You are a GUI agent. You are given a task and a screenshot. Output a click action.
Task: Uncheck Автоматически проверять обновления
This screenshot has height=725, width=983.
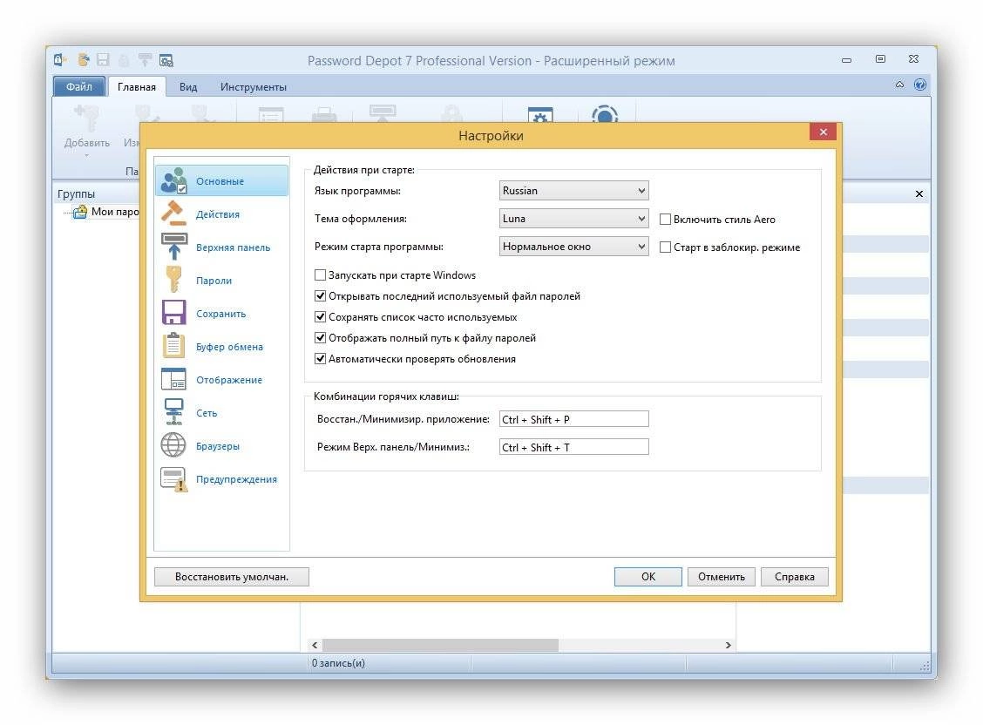[x=320, y=359]
